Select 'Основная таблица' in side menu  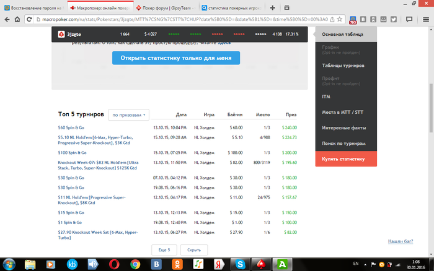(346, 34)
